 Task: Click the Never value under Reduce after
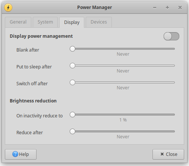click(x=123, y=137)
